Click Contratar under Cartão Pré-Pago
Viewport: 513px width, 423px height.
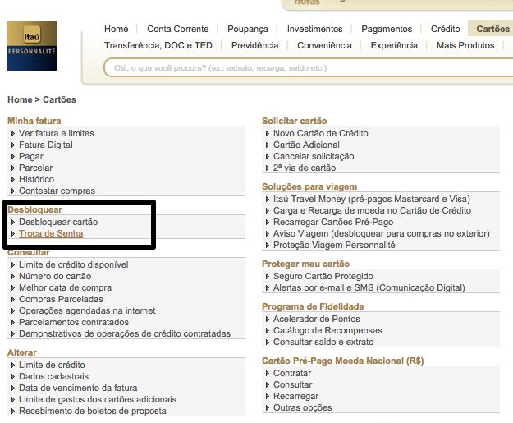(292, 373)
